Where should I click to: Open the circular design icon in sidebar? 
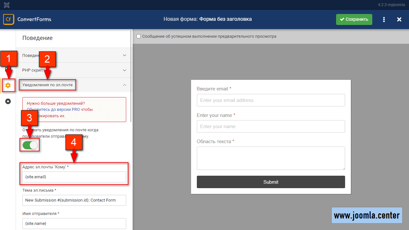tap(8, 101)
